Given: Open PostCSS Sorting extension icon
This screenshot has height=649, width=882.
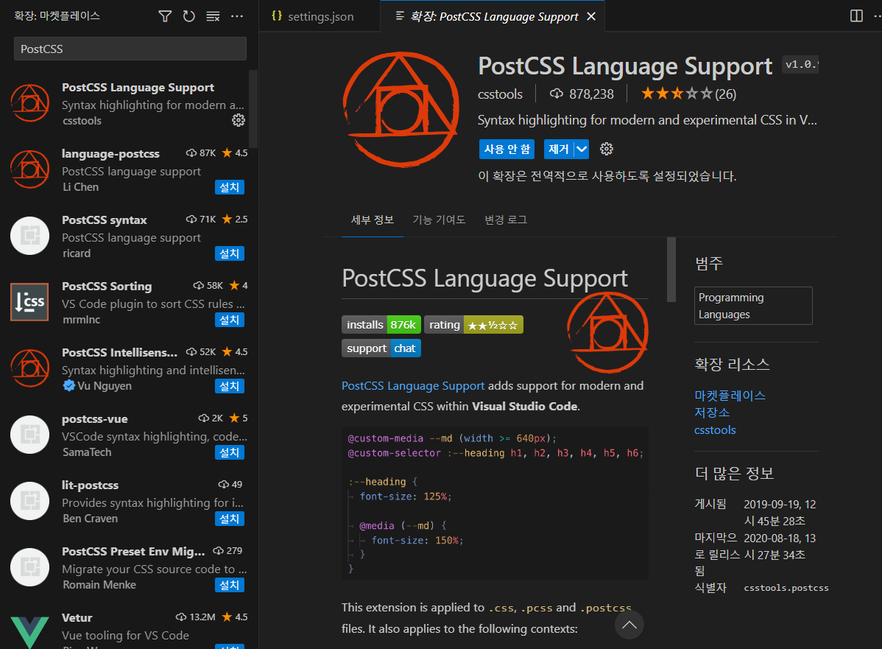Looking at the screenshot, I should (29, 302).
